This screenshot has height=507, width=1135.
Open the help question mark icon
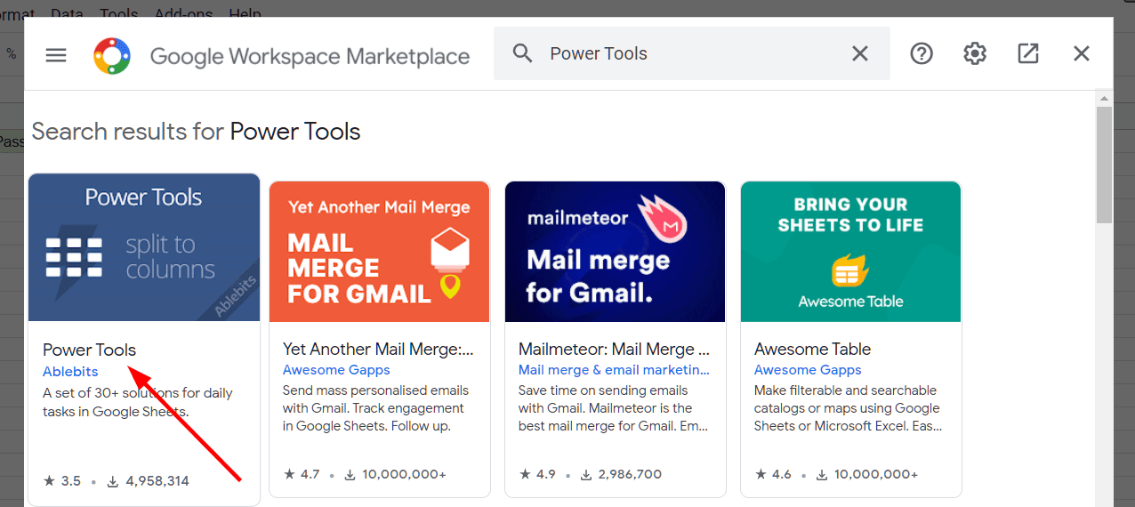click(922, 53)
